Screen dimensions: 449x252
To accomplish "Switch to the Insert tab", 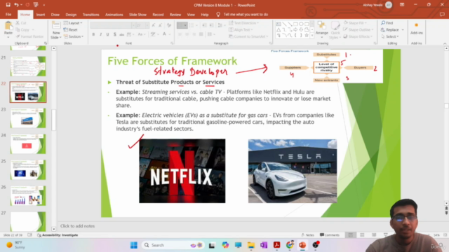I will pyautogui.click(x=41, y=15).
